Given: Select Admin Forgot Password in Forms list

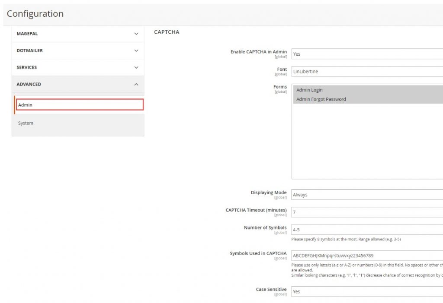Looking at the screenshot, I should click(x=321, y=99).
